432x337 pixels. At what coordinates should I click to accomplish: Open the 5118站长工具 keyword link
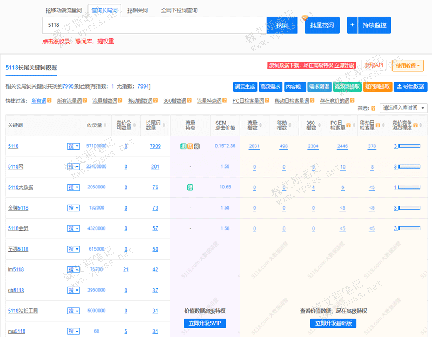tap(23, 311)
